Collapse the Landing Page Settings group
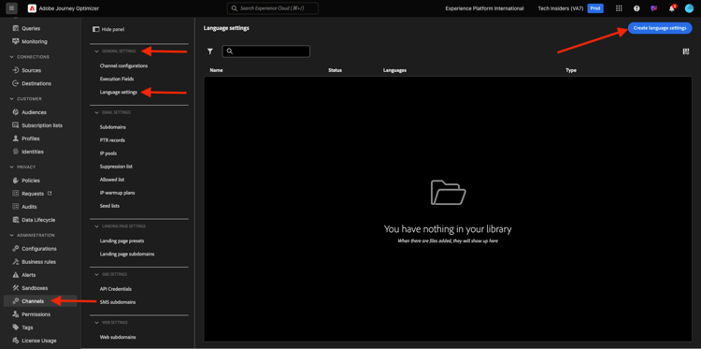701x349 pixels. 96,226
